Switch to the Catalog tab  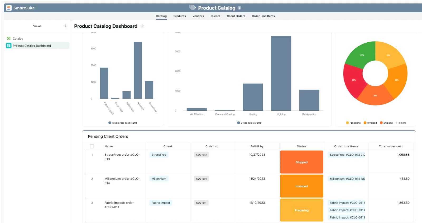tap(161, 16)
